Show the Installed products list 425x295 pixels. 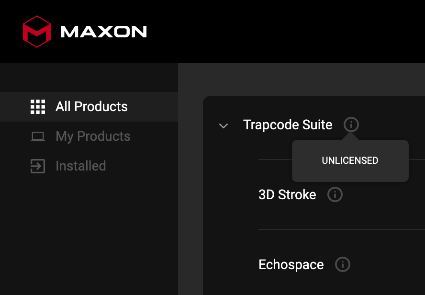point(89,166)
